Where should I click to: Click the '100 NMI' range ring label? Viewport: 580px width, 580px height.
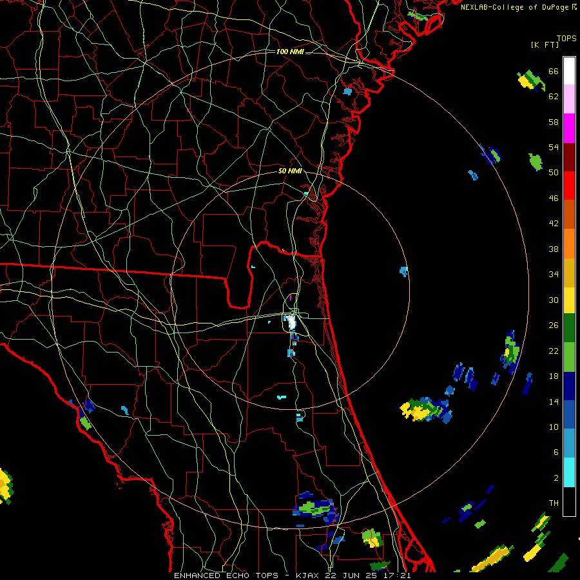[x=290, y=52]
